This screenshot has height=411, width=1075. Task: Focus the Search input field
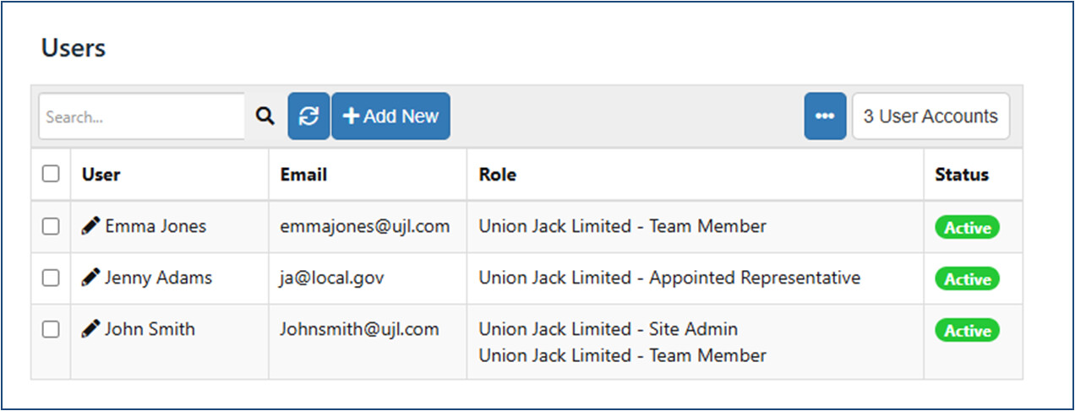pos(142,116)
